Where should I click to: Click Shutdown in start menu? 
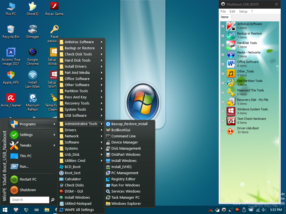pos(33,190)
